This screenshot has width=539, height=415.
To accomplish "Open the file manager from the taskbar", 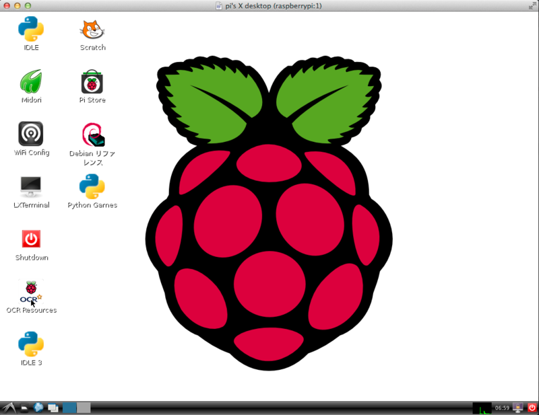I will click(25, 407).
